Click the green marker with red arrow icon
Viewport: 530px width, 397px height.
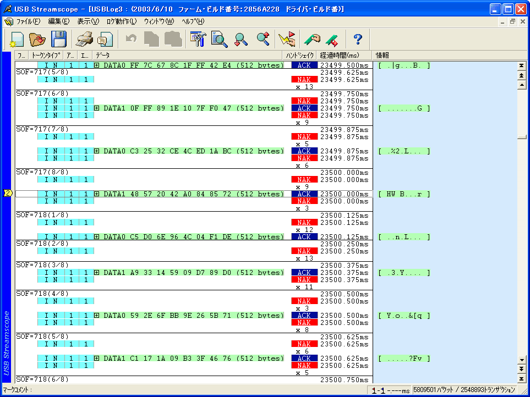pyautogui.click(x=332, y=40)
